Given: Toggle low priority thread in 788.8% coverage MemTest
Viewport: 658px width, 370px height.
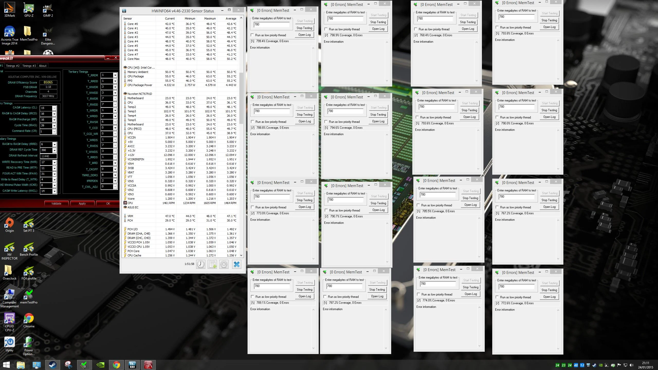Looking at the screenshot, I should click(x=252, y=122).
